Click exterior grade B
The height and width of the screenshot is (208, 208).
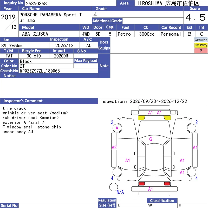(x=190, y=34)
